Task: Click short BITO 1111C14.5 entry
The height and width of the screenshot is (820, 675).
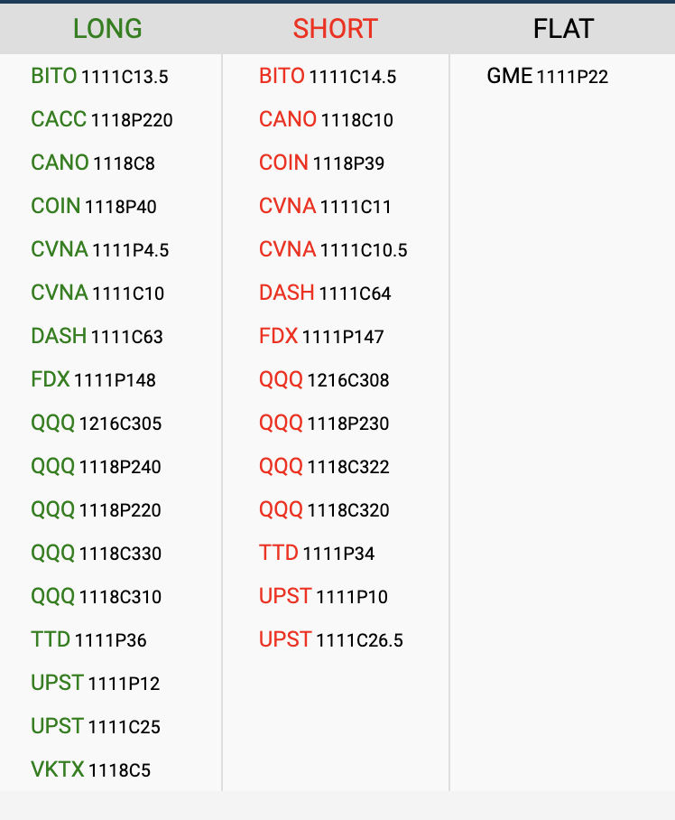Action: coord(328,77)
